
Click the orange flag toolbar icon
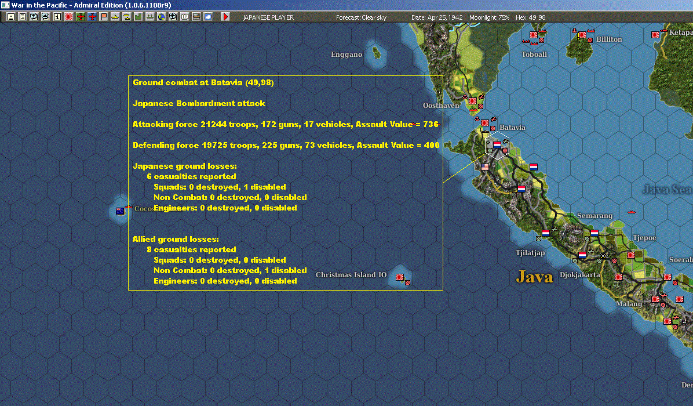[x=104, y=17]
